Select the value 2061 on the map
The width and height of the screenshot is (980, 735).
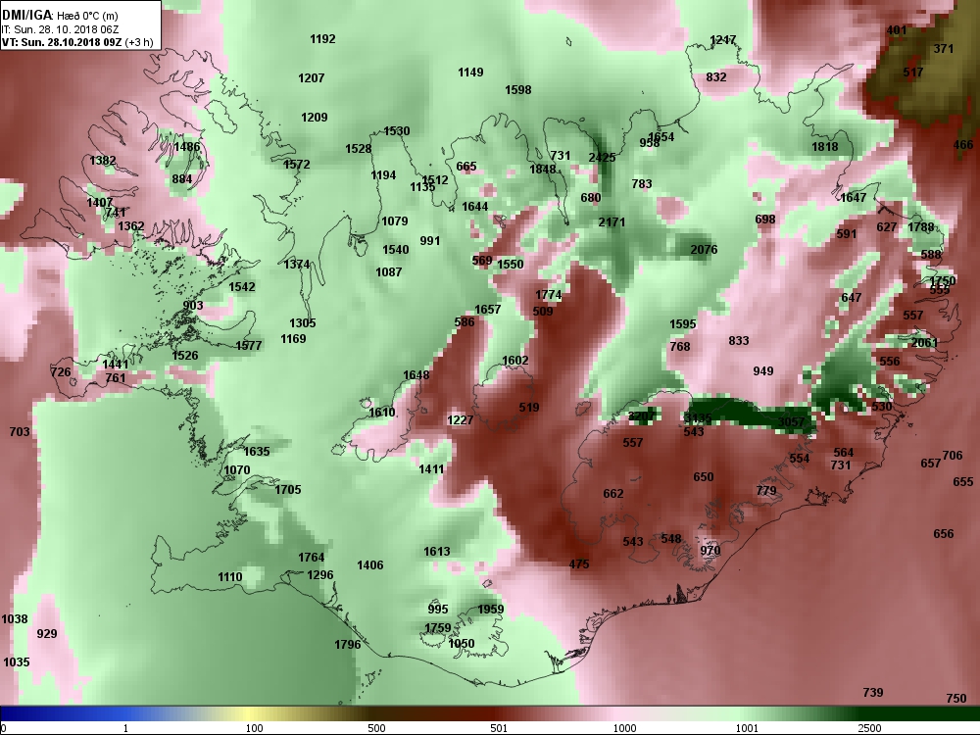[924, 342]
